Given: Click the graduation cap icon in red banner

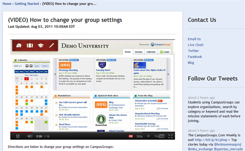Looking at the screenshot, I should coord(40,45).
